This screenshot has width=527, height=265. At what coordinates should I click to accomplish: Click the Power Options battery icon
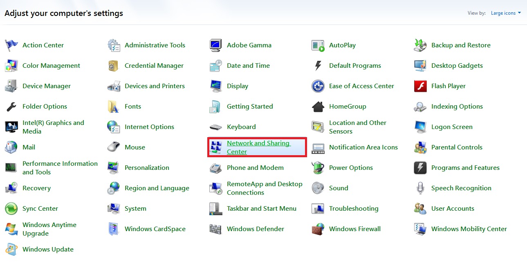coord(318,168)
